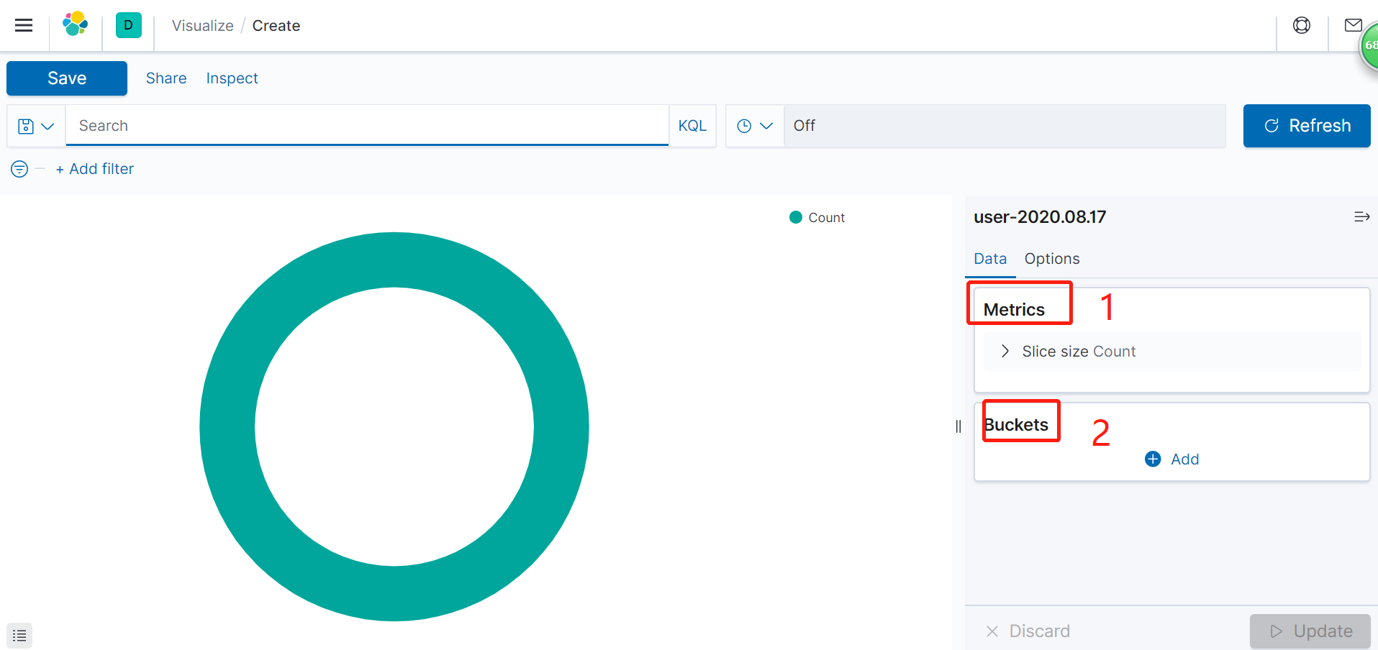This screenshot has width=1378, height=650.
Task: Click the plus icon to add bucket
Action: pos(1153,459)
